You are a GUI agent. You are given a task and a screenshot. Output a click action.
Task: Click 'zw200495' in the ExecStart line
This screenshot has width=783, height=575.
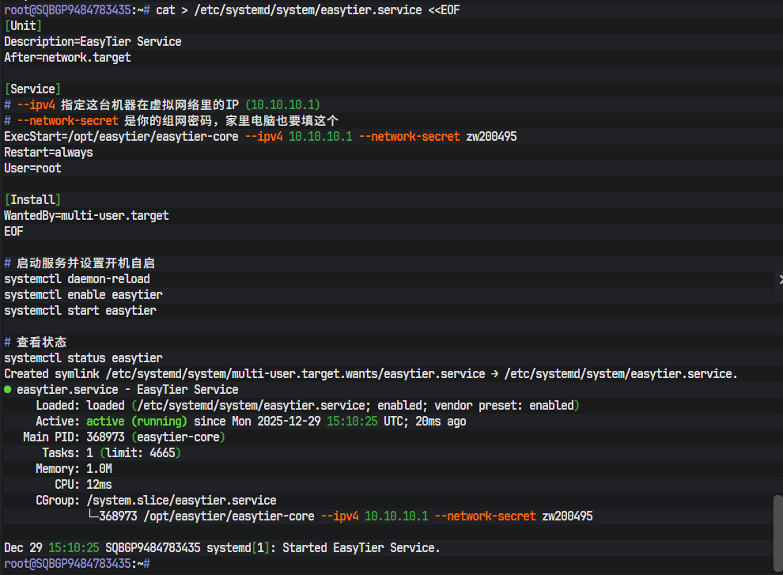point(491,136)
